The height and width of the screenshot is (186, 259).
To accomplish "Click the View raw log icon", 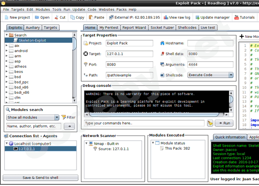I will (165, 18).
